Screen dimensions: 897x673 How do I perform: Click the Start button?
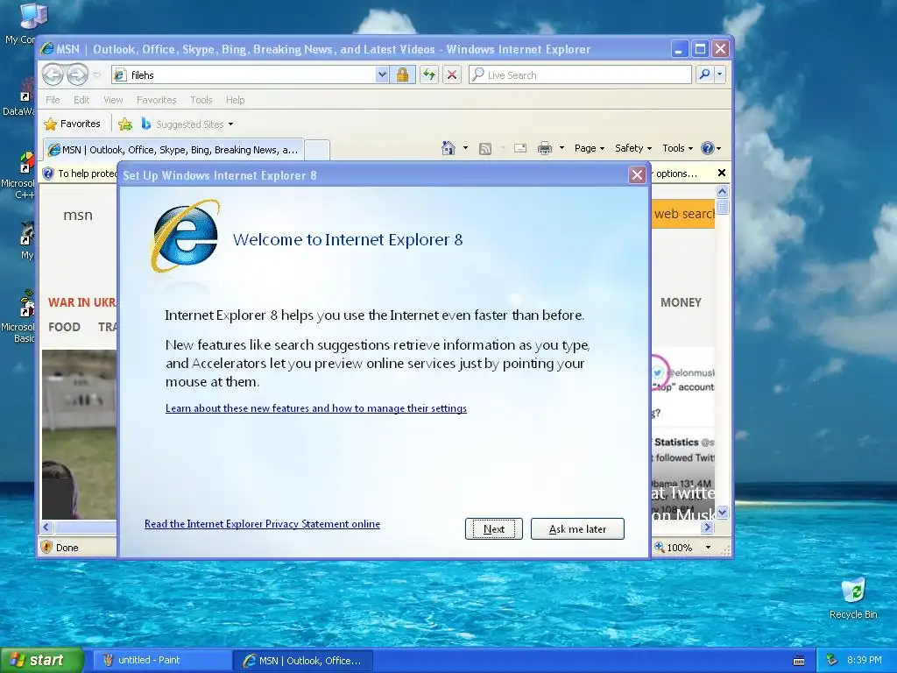point(42,660)
